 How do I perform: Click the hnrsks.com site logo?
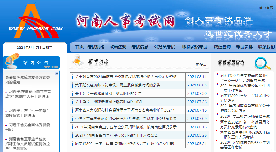36,21
